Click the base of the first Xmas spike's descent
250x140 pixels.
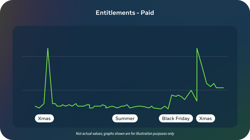click(53, 103)
